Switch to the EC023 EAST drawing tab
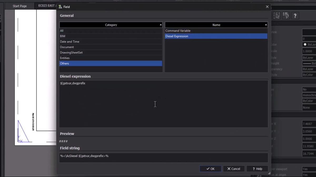 click(x=46, y=6)
